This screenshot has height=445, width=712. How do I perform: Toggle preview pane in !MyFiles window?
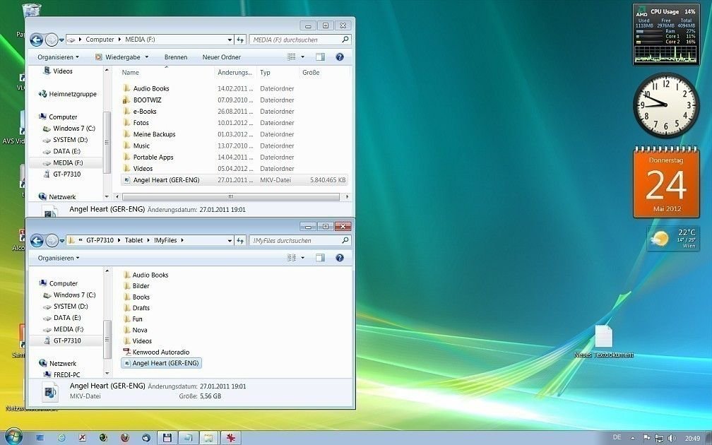pyautogui.click(x=320, y=258)
